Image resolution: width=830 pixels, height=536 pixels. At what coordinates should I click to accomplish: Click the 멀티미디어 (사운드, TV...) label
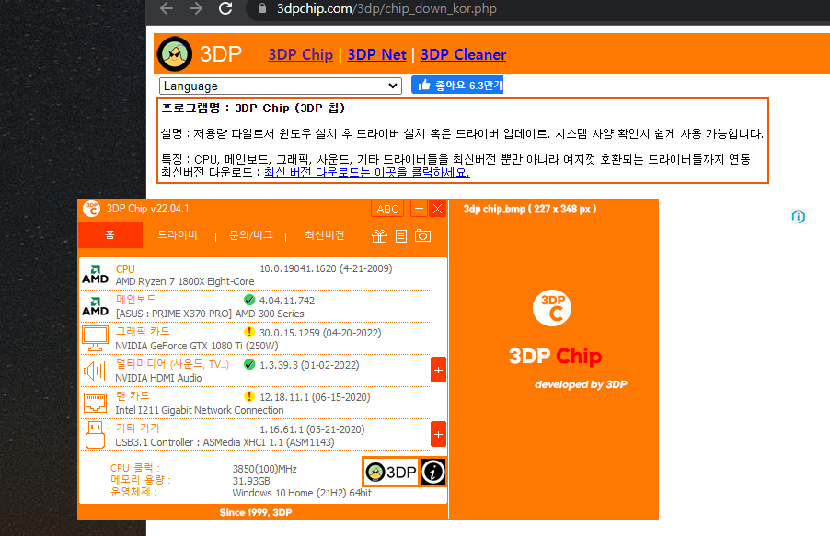pyautogui.click(x=172, y=364)
